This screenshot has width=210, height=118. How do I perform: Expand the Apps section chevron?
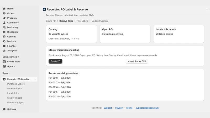pos(9,73)
